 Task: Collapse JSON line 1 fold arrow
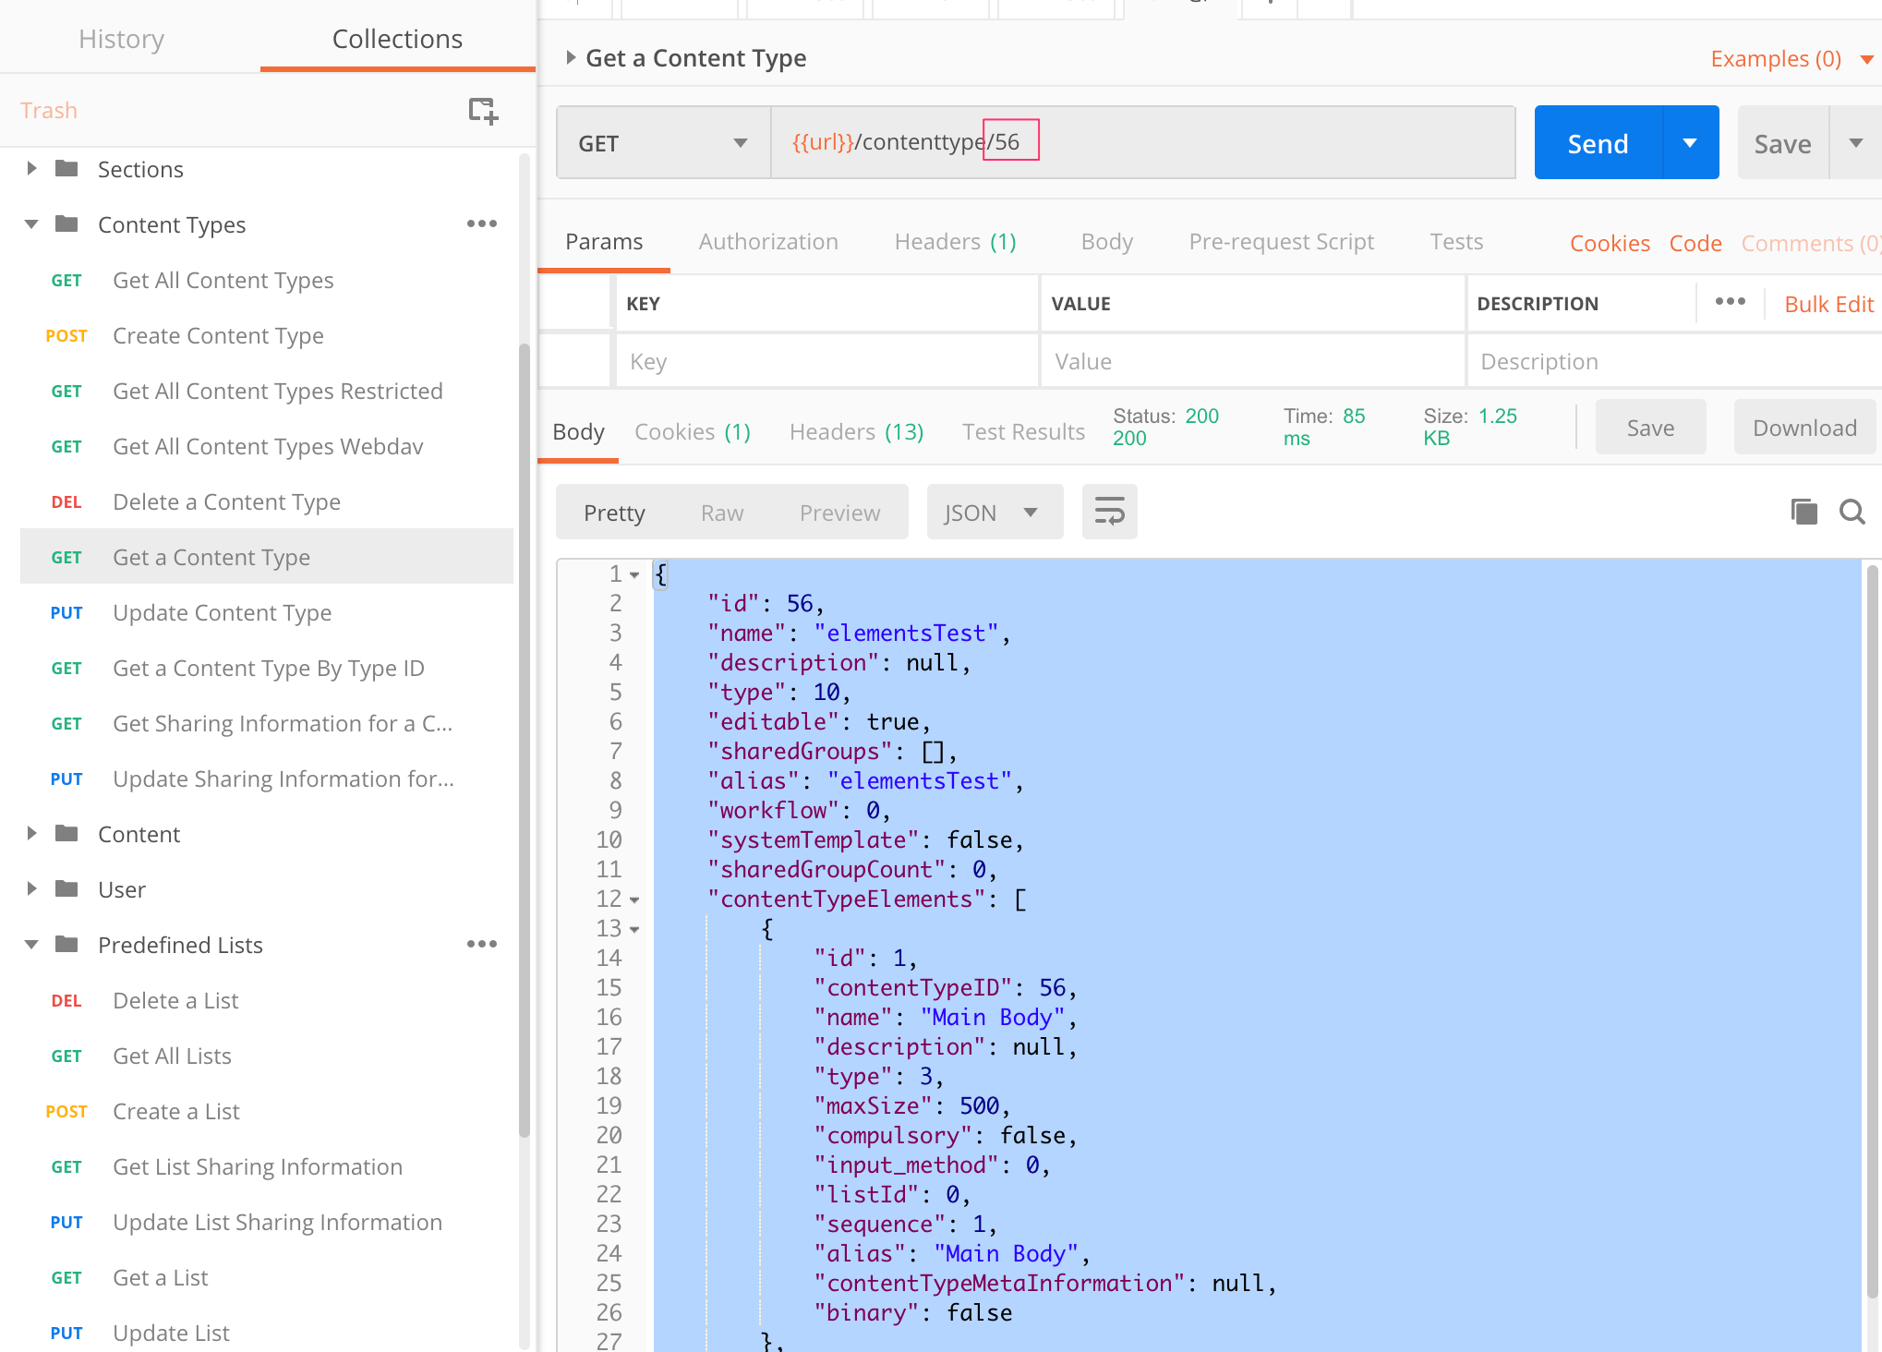(634, 575)
